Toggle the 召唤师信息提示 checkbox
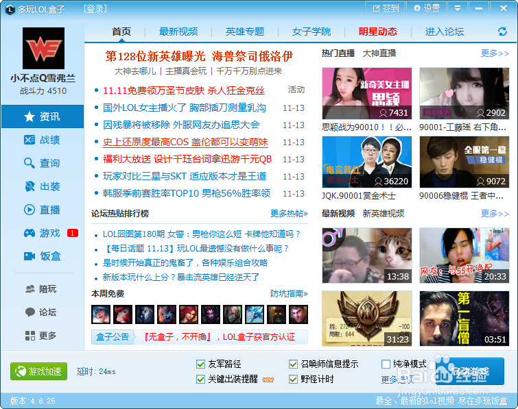This screenshot has width=518, height=409. click(293, 364)
